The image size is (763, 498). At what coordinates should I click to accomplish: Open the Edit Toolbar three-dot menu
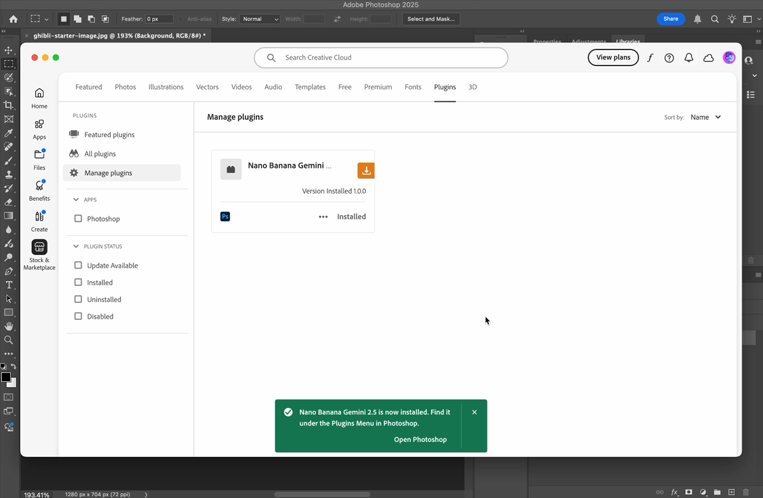coord(8,354)
